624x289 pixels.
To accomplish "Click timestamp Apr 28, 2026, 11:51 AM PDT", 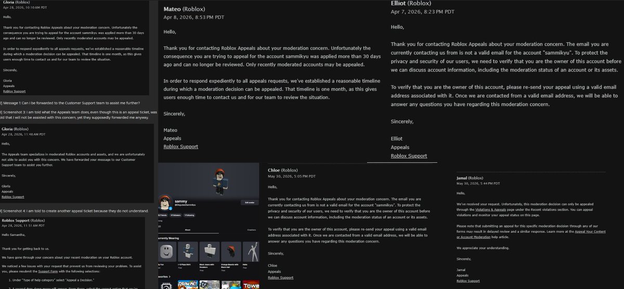I will (24, 226).
